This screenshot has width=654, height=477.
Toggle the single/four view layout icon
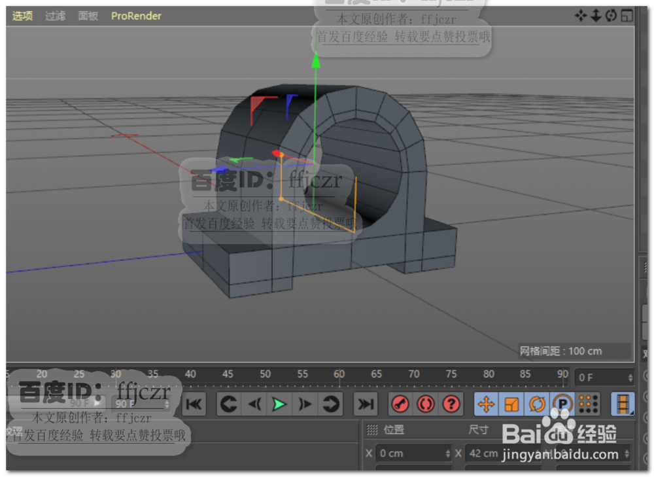tap(627, 15)
